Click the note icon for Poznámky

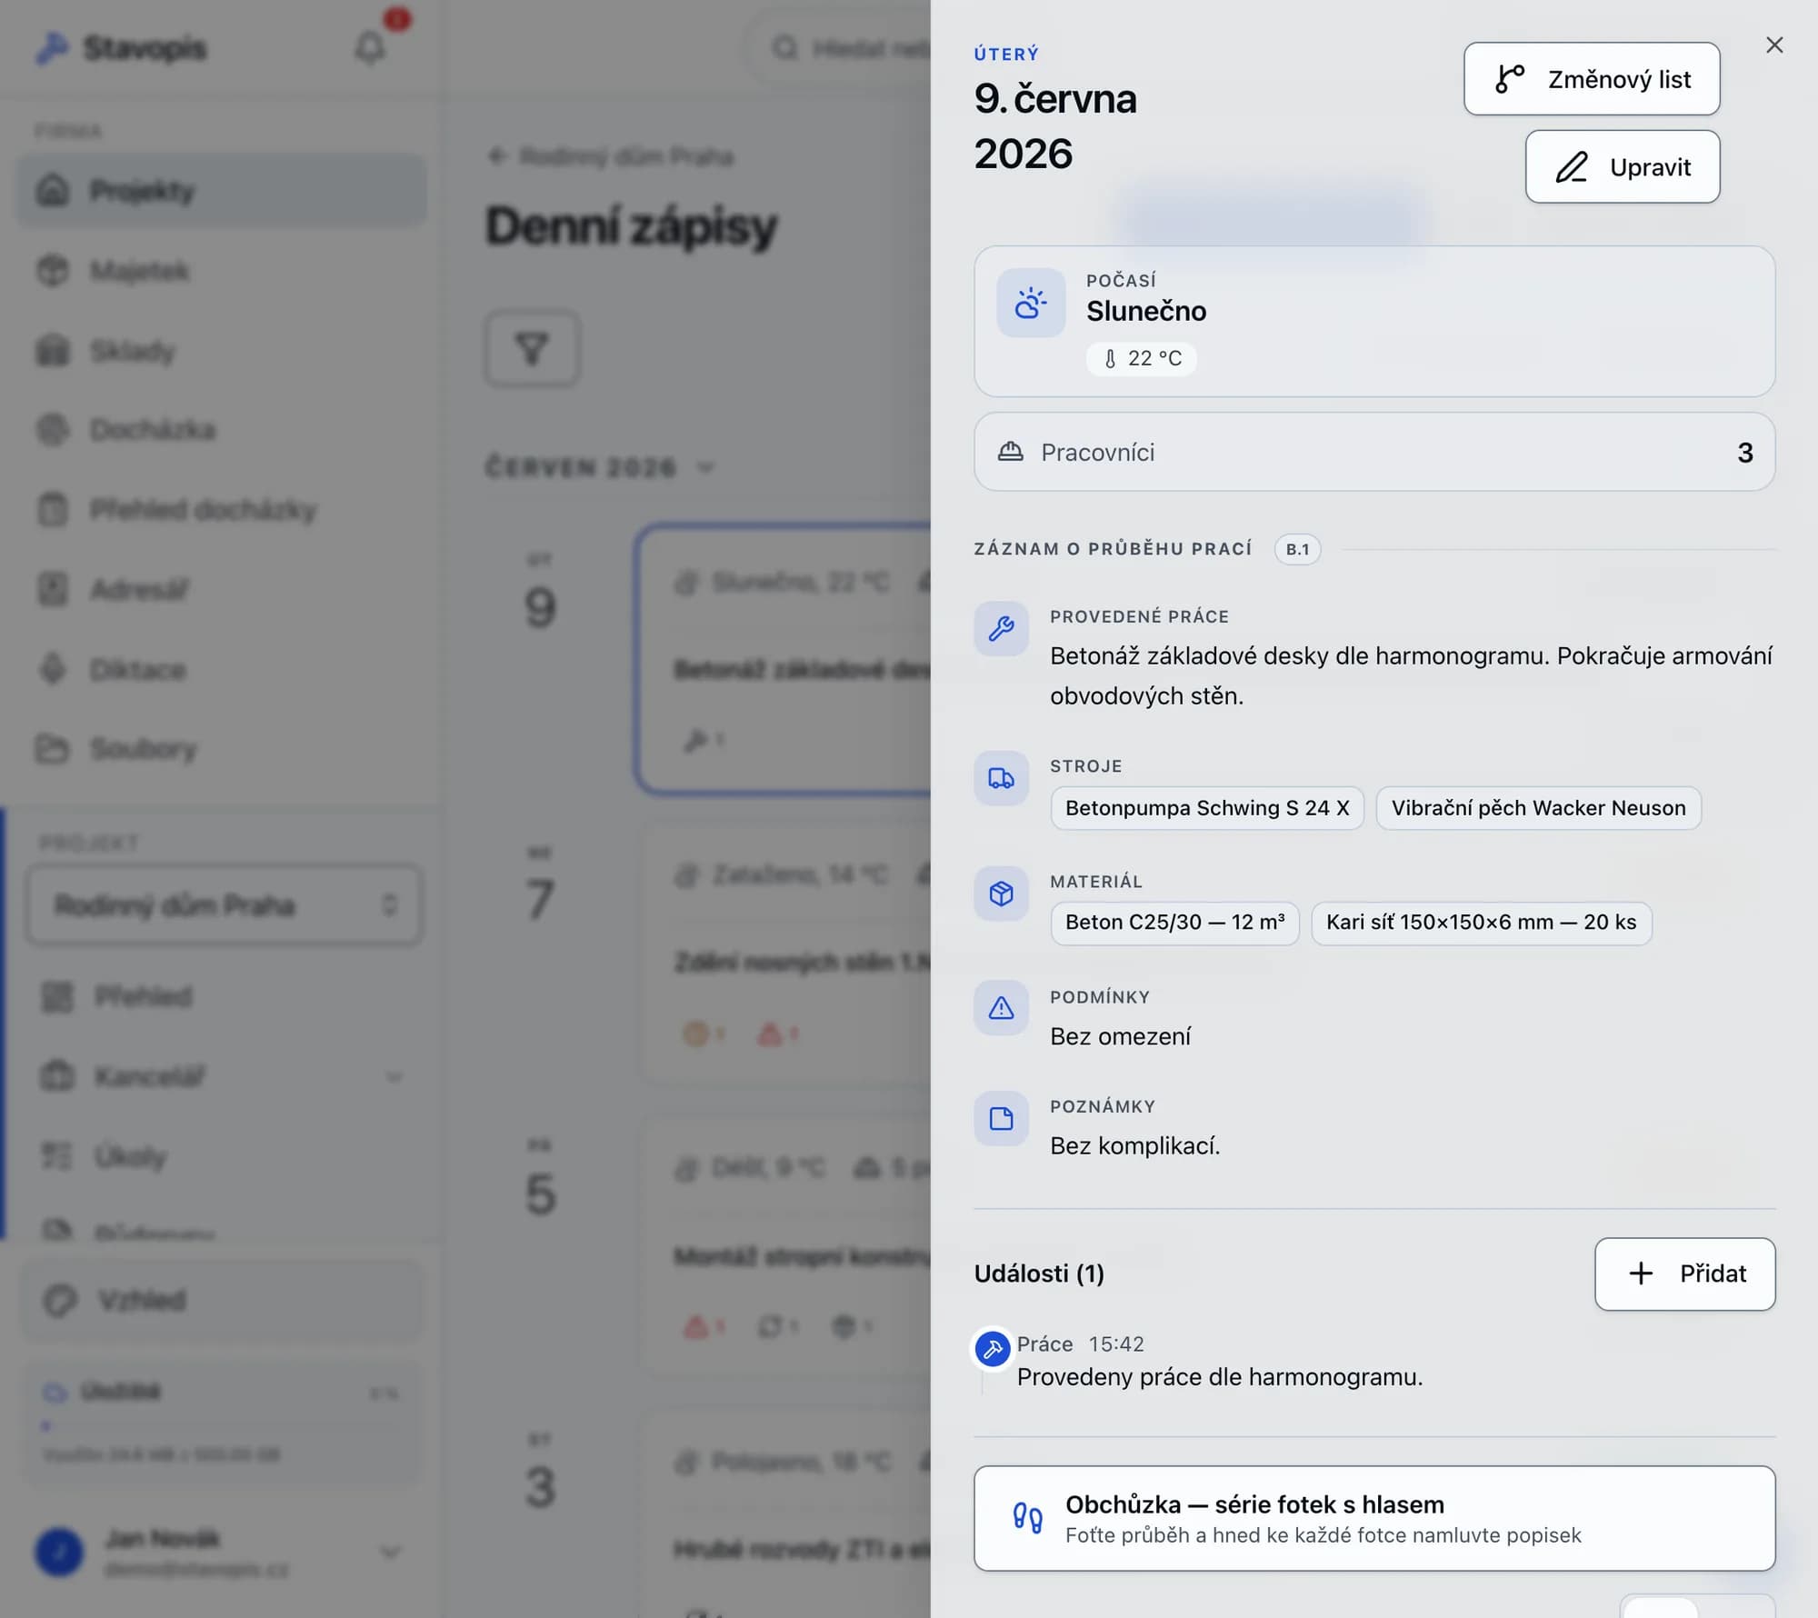(1001, 1118)
